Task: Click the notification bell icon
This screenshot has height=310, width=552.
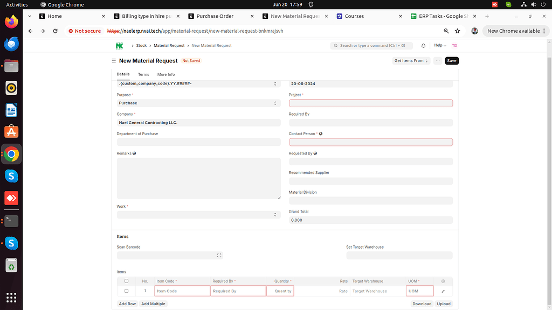Action: click(x=423, y=46)
